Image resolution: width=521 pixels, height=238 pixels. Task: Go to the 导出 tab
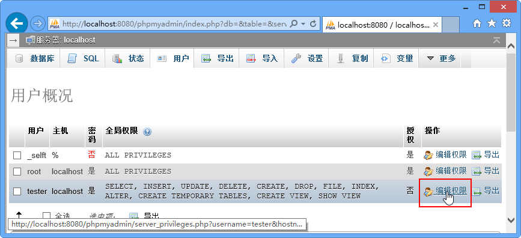[x=216, y=58]
